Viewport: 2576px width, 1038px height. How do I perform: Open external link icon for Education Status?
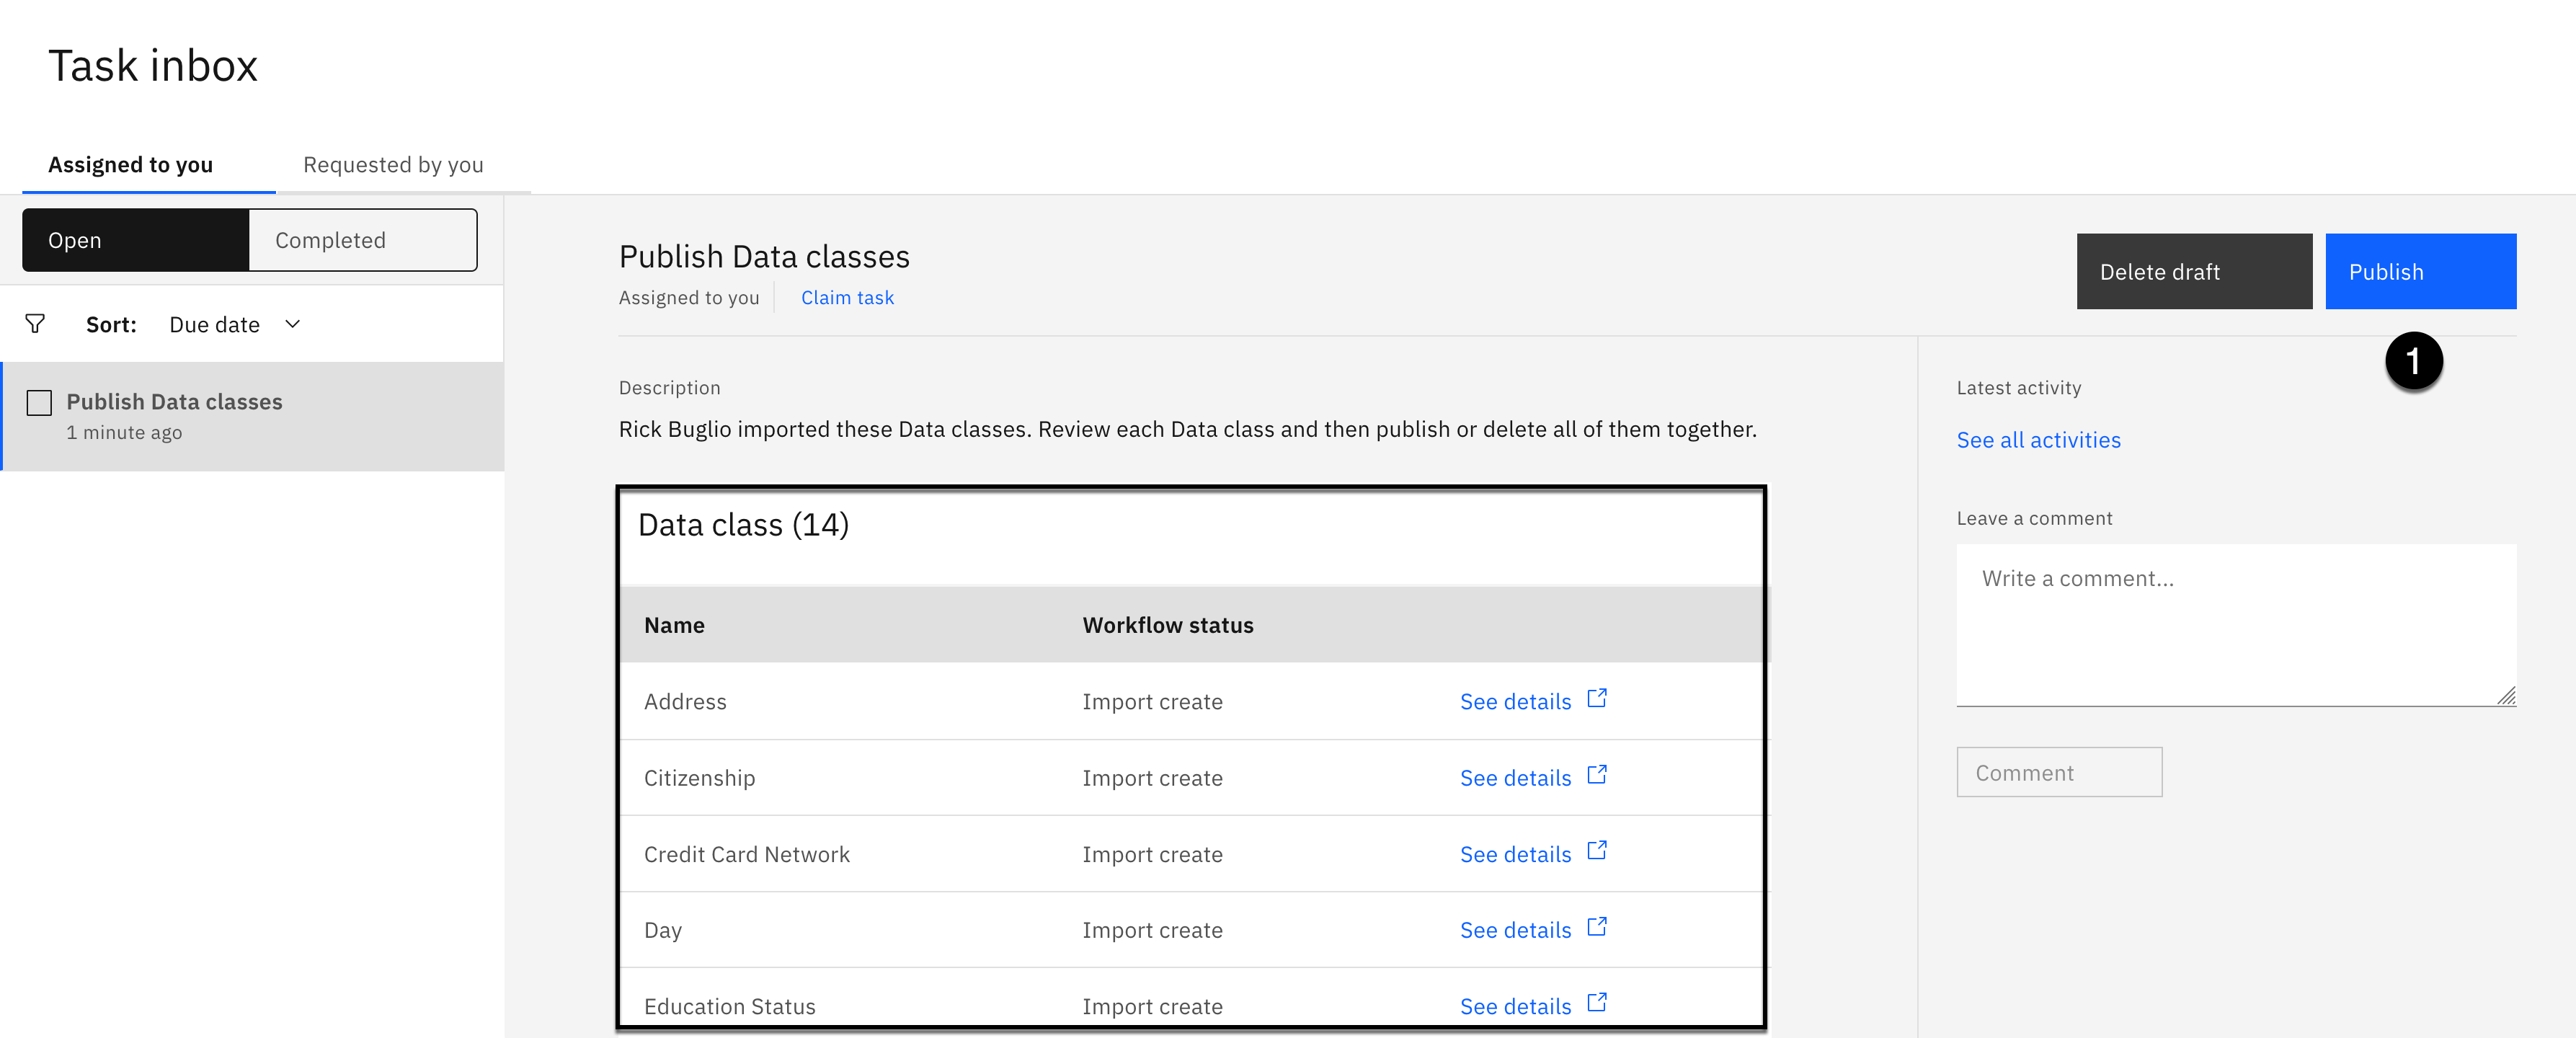click(x=1597, y=1003)
